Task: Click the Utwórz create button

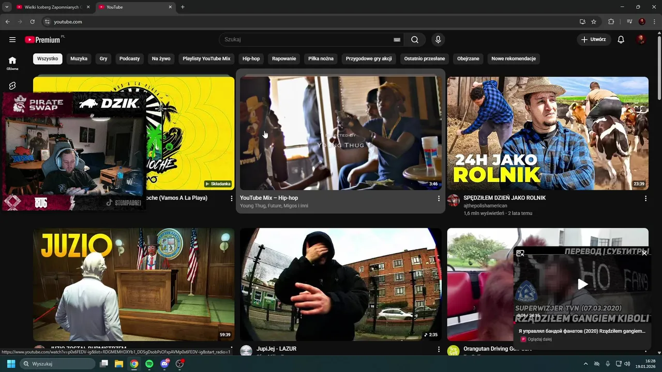Action: coord(594,40)
